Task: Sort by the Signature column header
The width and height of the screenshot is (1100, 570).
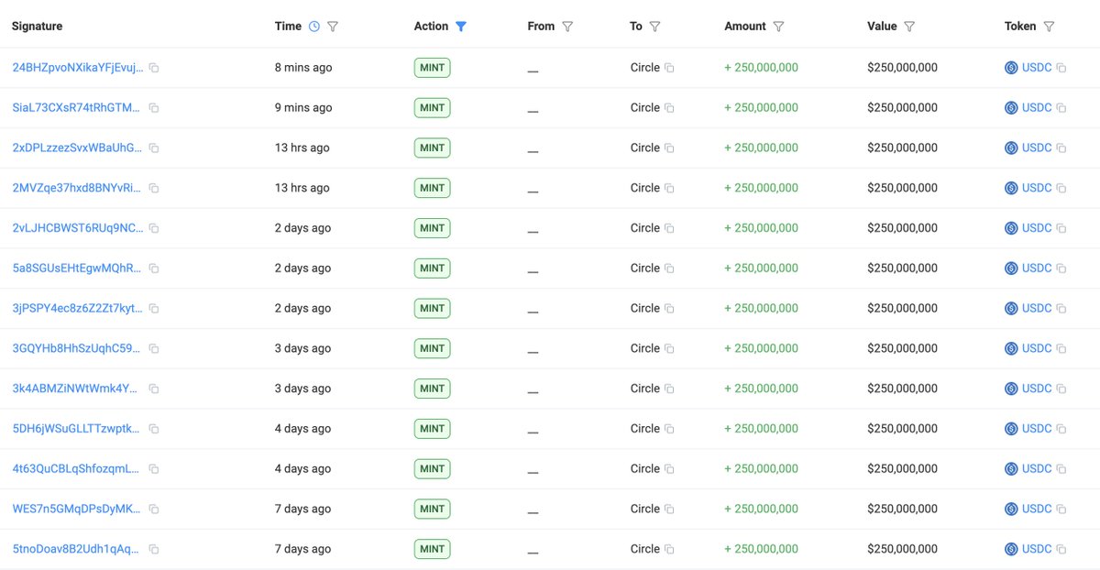Action: tap(37, 27)
